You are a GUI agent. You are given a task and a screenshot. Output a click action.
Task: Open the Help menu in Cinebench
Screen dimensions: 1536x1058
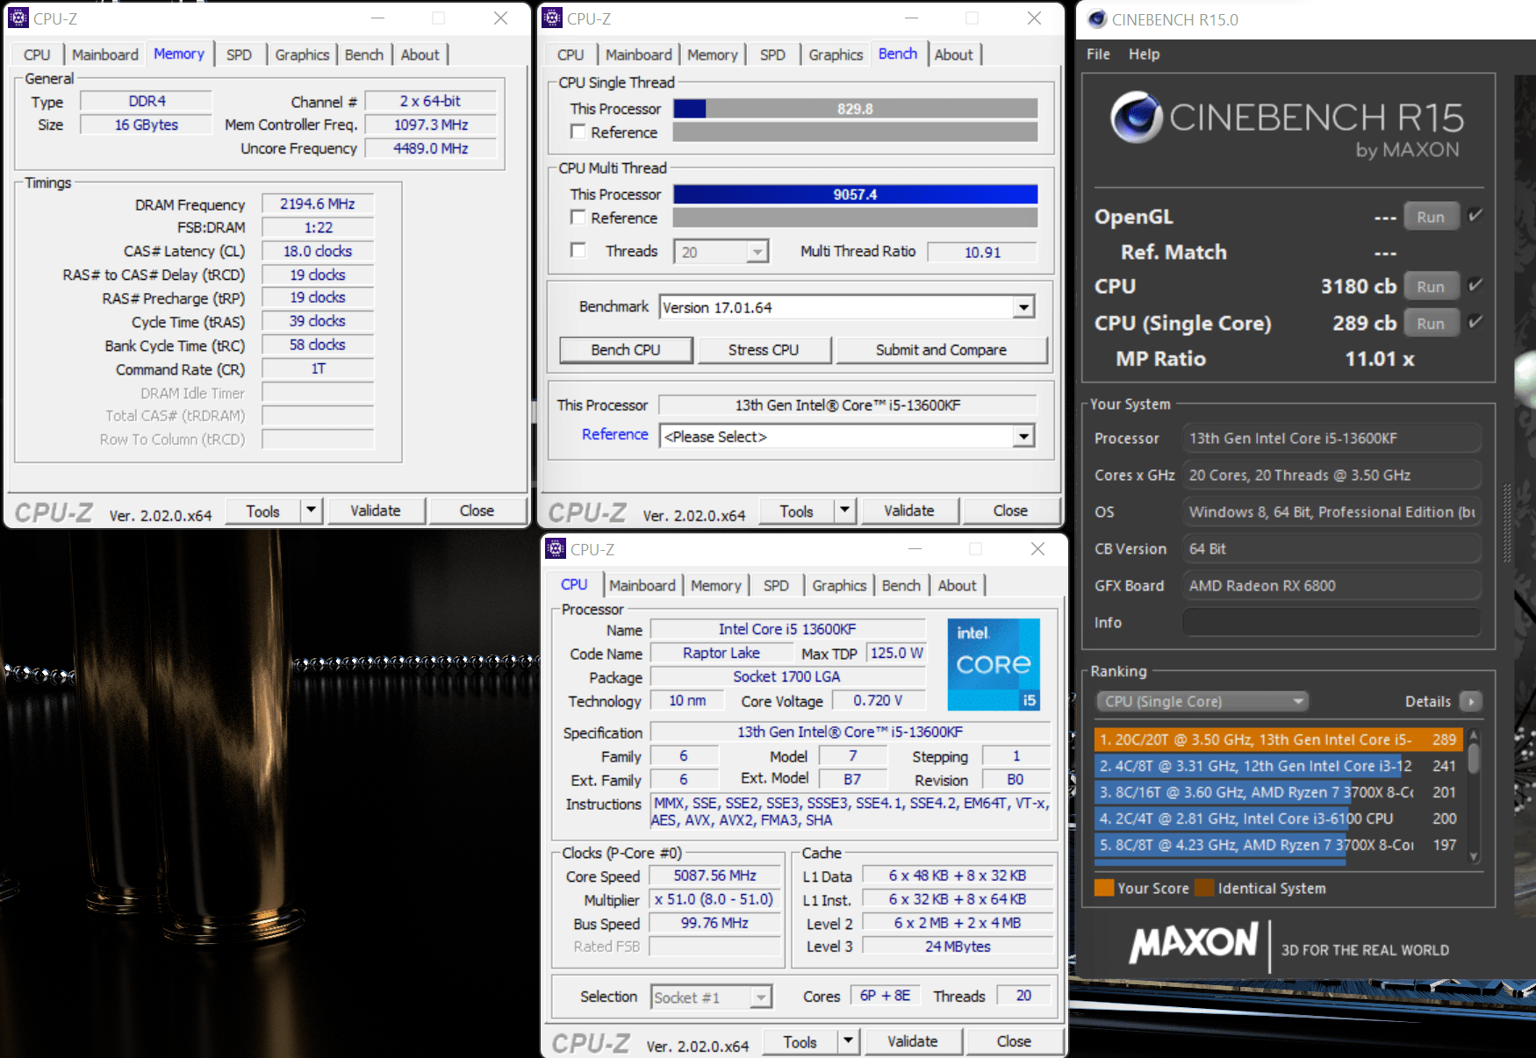point(1144,54)
